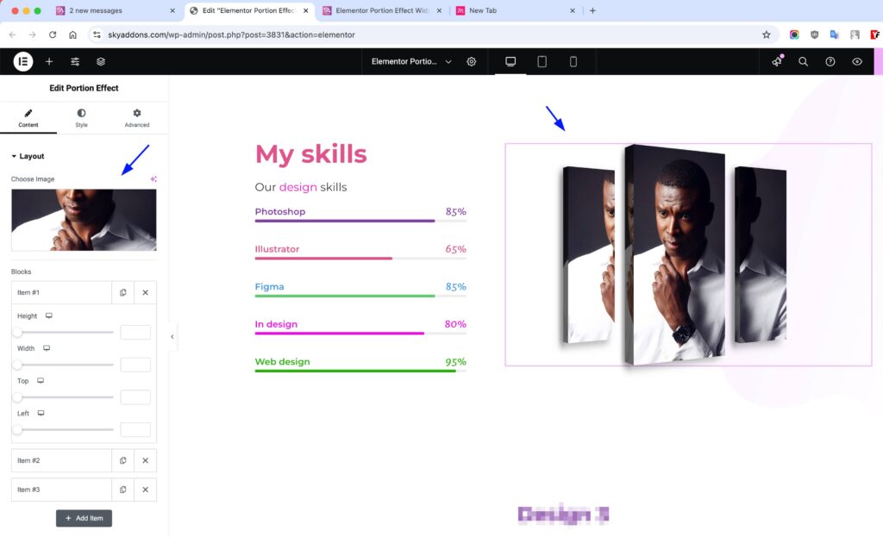Image resolution: width=883 pixels, height=537 pixels.
Task: Expand the Item #3 block
Action: [61, 490]
